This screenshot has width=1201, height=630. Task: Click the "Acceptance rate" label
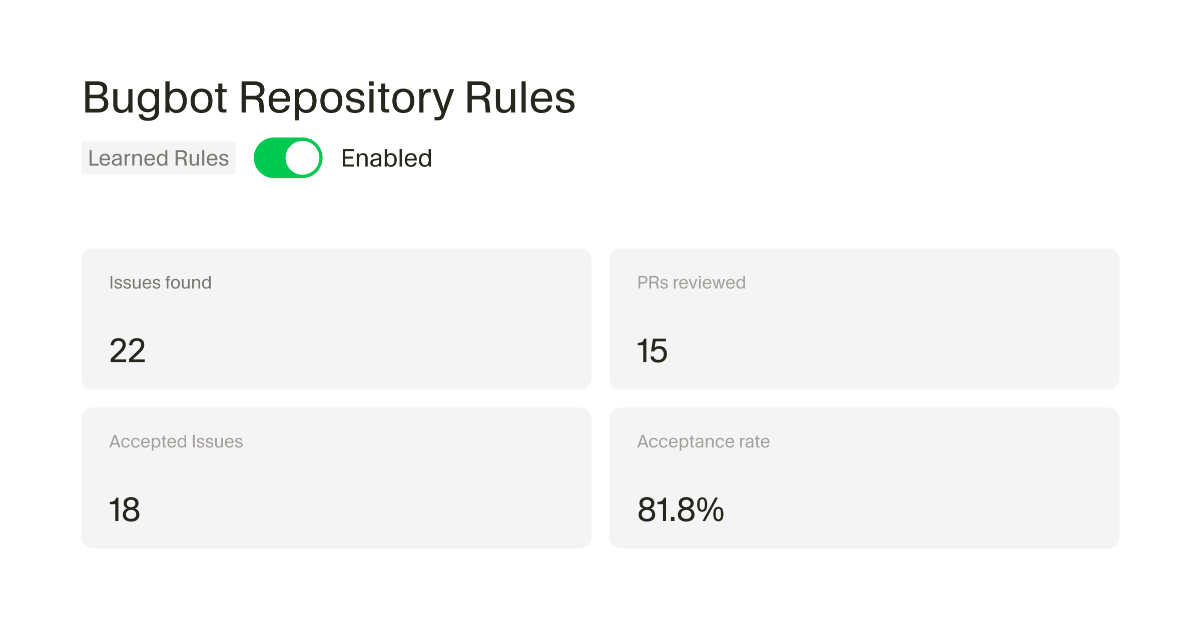(x=703, y=441)
